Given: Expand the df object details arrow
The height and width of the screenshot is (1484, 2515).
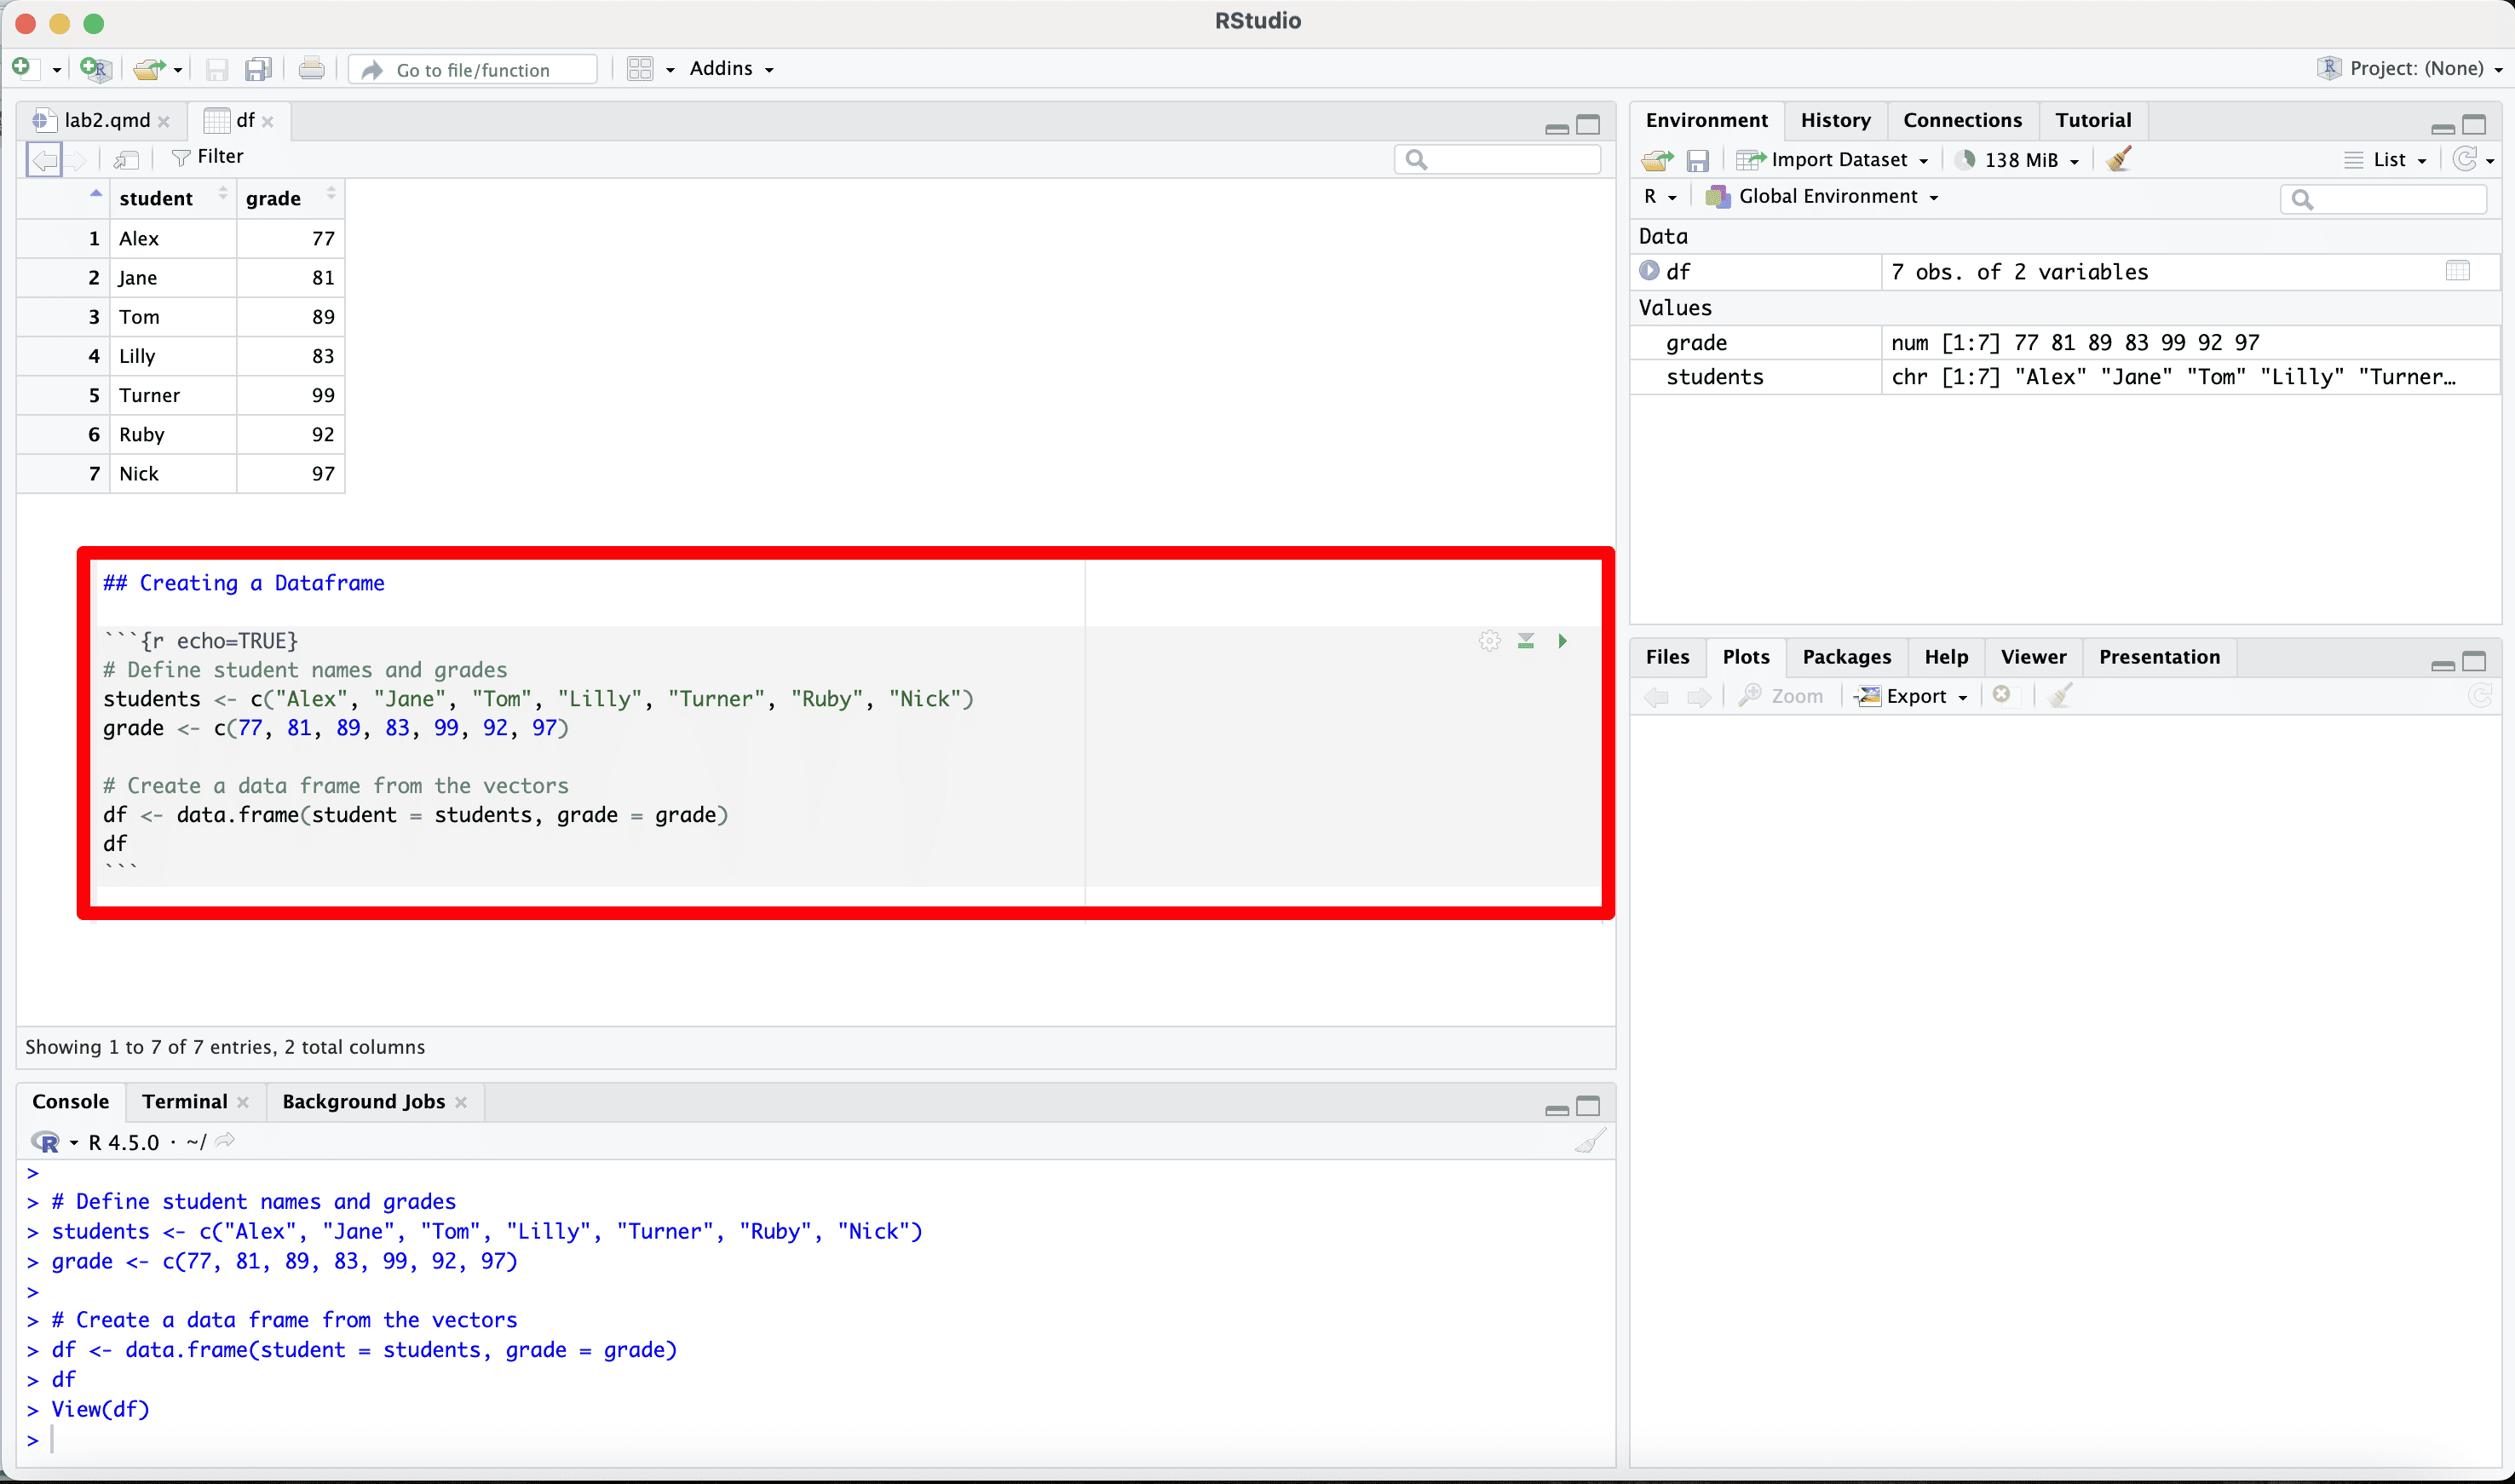Looking at the screenshot, I should pyautogui.click(x=1649, y=271).
